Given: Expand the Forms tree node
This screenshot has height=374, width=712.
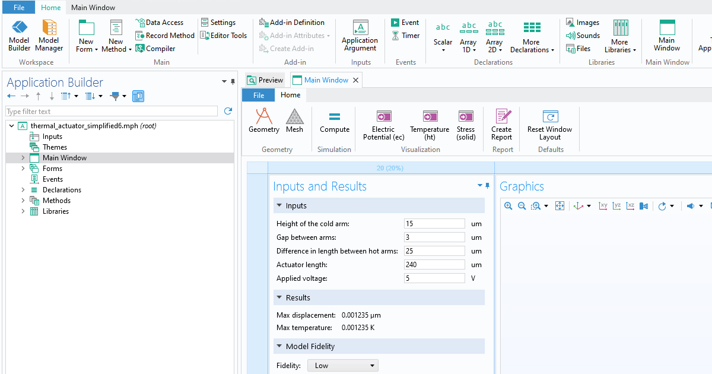Looking at the screenshot, I should pyautogui.click(x=23, y=169).
